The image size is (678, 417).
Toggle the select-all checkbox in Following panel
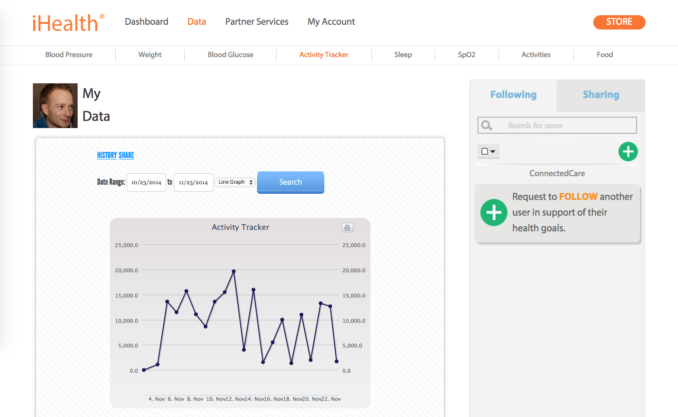point(485,151)
